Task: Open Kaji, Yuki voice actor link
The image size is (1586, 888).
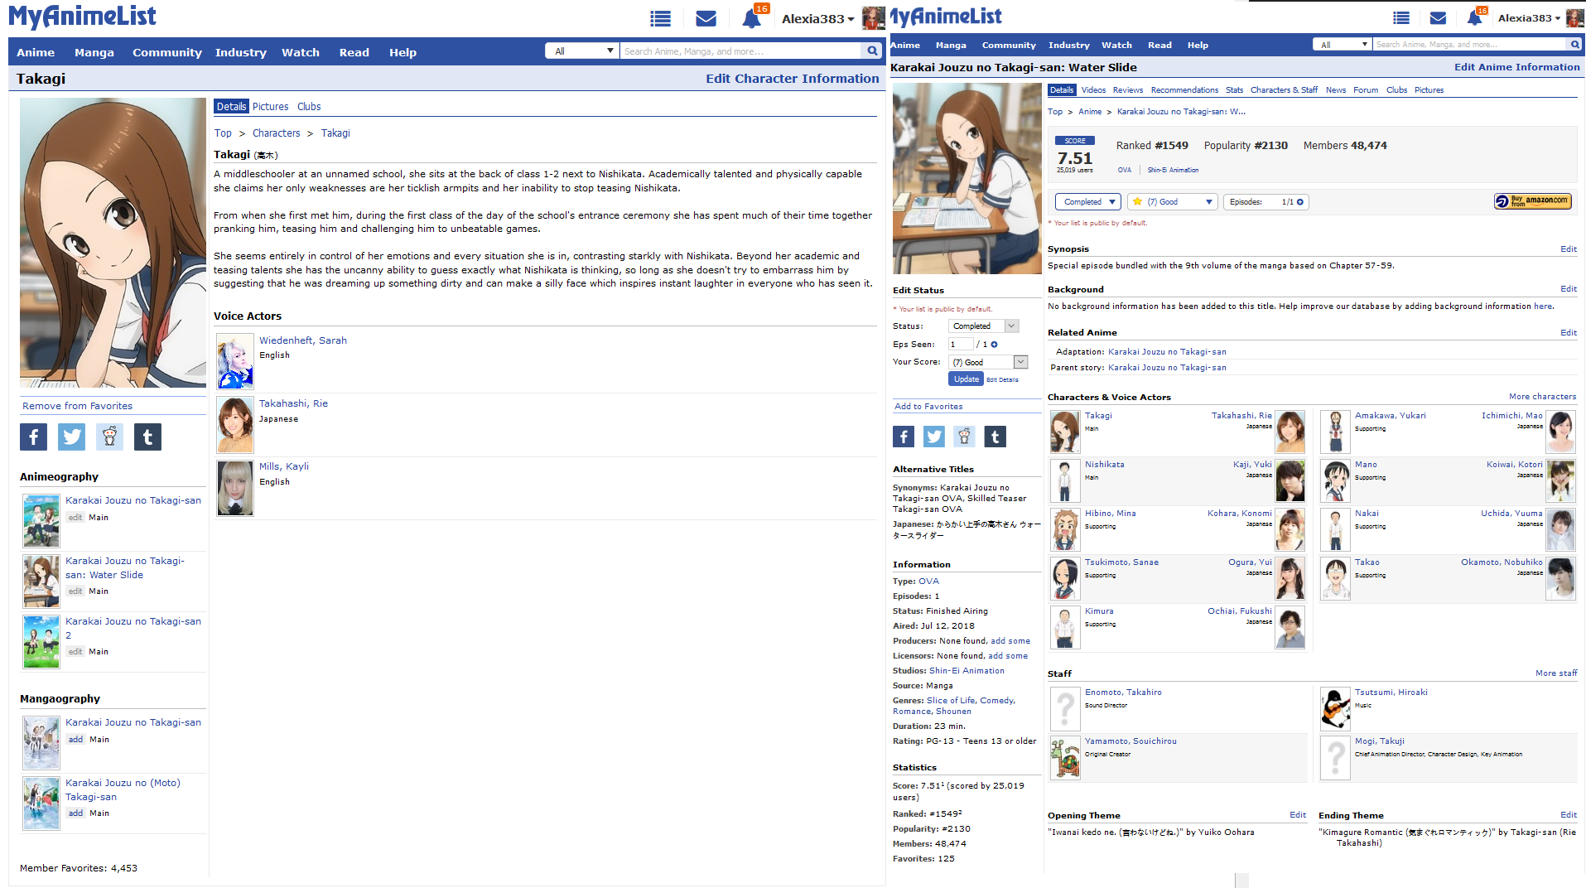Action: (x=1252, y=465)
